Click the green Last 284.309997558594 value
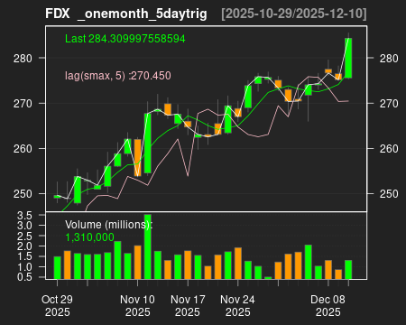 (x=125, y=39)
